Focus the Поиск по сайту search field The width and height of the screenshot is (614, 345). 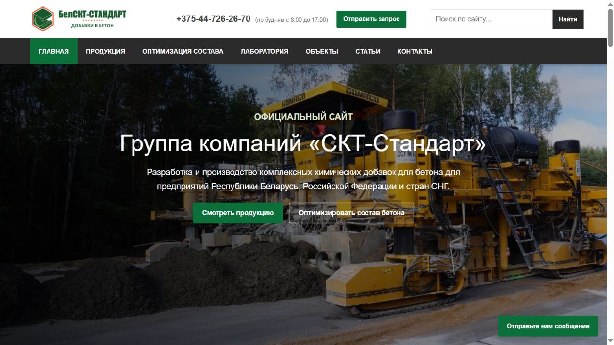491,19
